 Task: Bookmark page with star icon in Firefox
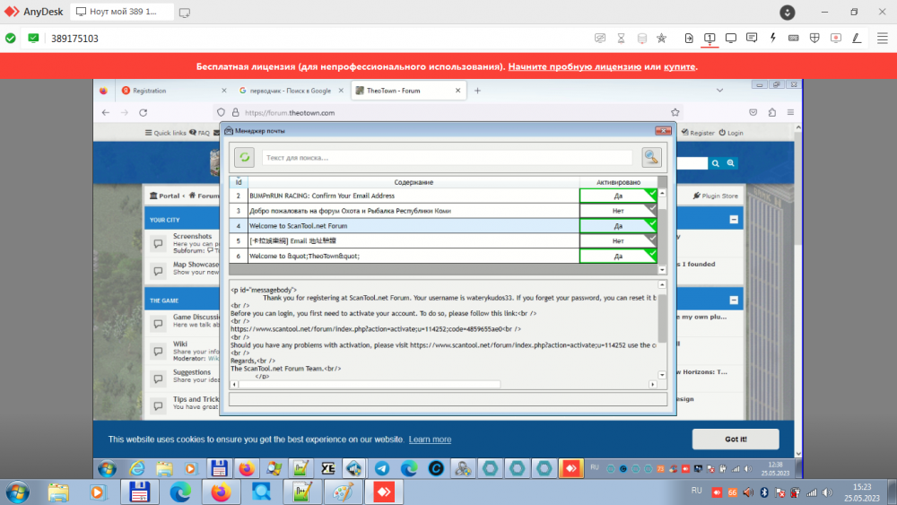point(675,113)
